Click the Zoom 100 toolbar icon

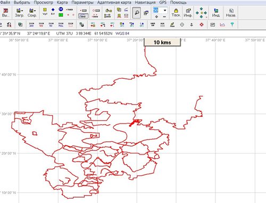click(x=41, y=25)
